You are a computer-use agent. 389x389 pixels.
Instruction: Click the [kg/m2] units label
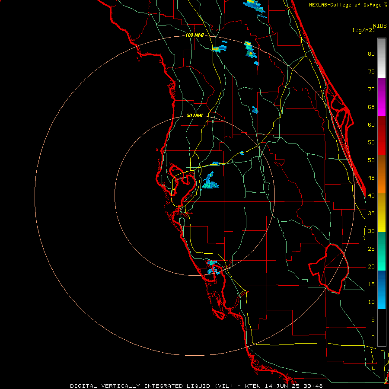363,30
